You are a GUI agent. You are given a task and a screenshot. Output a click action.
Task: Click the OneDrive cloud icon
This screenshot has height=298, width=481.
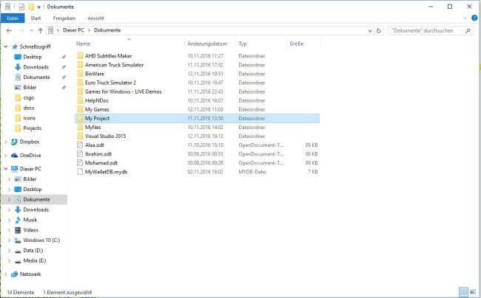[14, 155]
